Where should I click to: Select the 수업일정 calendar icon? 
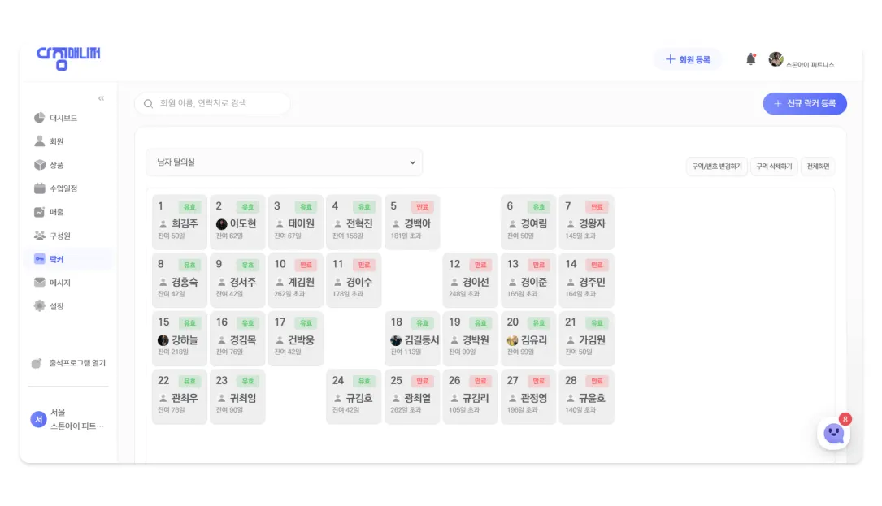(39, 188)
